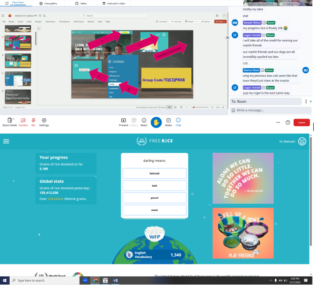Click the Freerice logo
This screenshot has height=285, width=314.
coord(155,141)
